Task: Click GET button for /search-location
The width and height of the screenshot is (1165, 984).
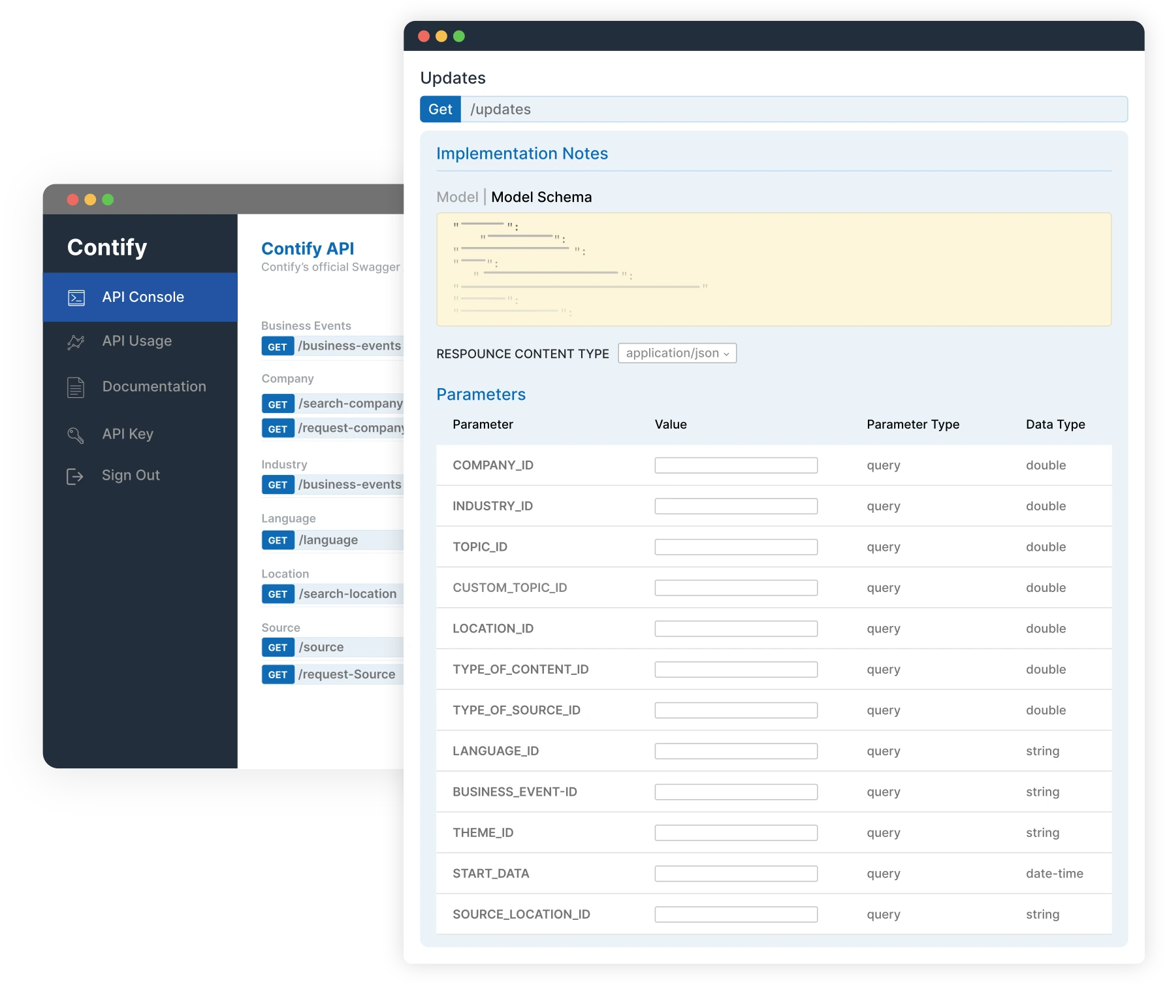Action: pos(278,594)
